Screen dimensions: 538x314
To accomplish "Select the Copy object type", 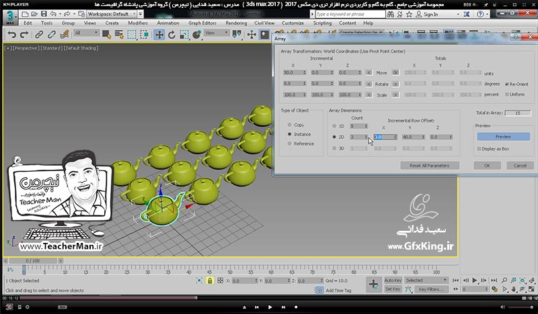I will pyautogui.click(x=290, y=125).
